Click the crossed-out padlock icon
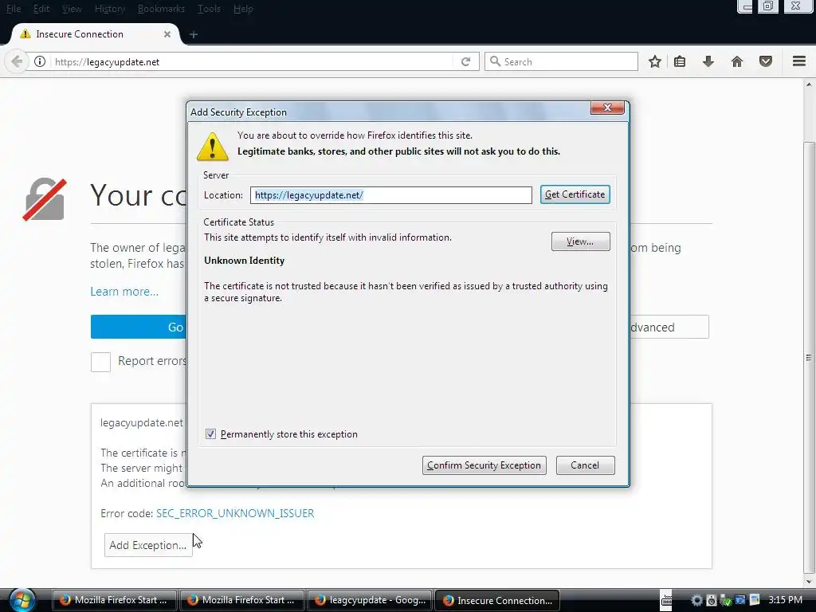This screenshot has height=612, width=816. pos(45,200)
